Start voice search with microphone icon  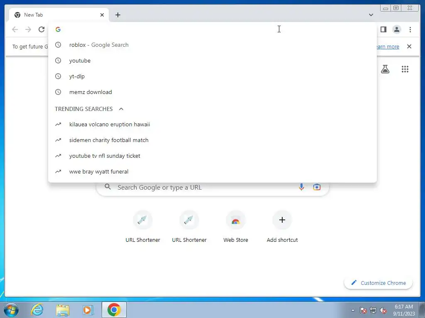point(301,187)
